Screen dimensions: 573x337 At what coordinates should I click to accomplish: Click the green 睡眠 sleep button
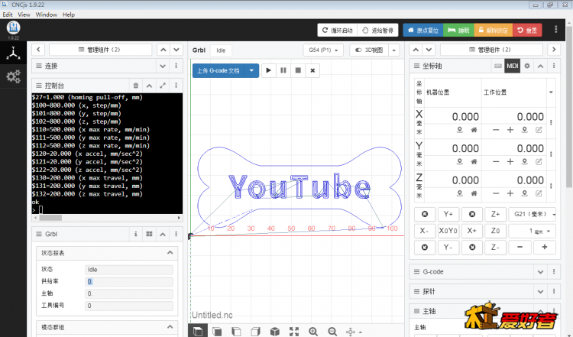pos(458,30)
